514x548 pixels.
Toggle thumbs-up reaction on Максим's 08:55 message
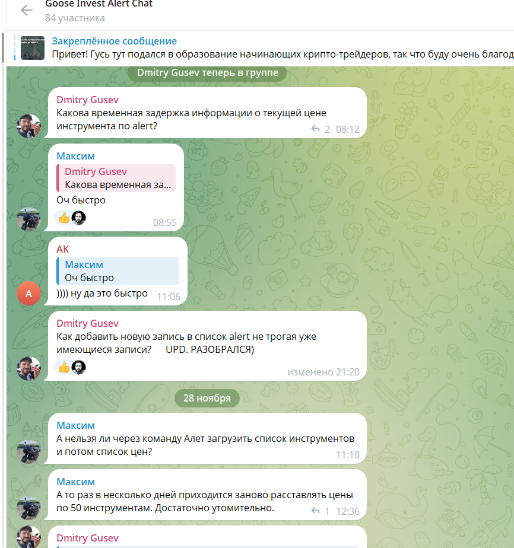(64, 218)
